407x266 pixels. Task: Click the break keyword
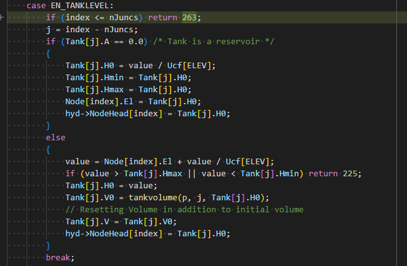click(58, 258)
